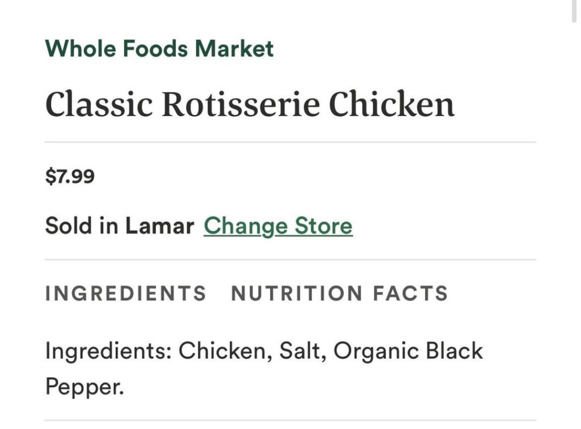Select the Sold in Lamar store text
Screen dimensions: 581x429
(x=119, y=225)
